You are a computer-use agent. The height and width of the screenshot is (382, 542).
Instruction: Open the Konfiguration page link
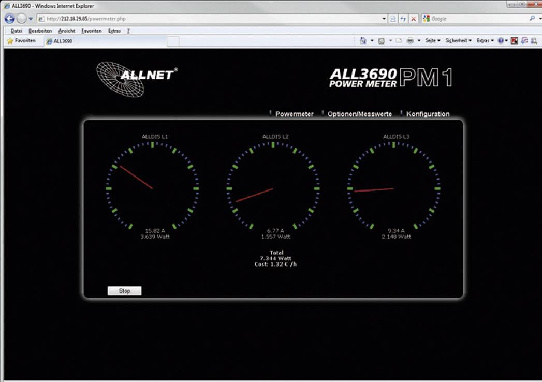(x=428, y=114)
